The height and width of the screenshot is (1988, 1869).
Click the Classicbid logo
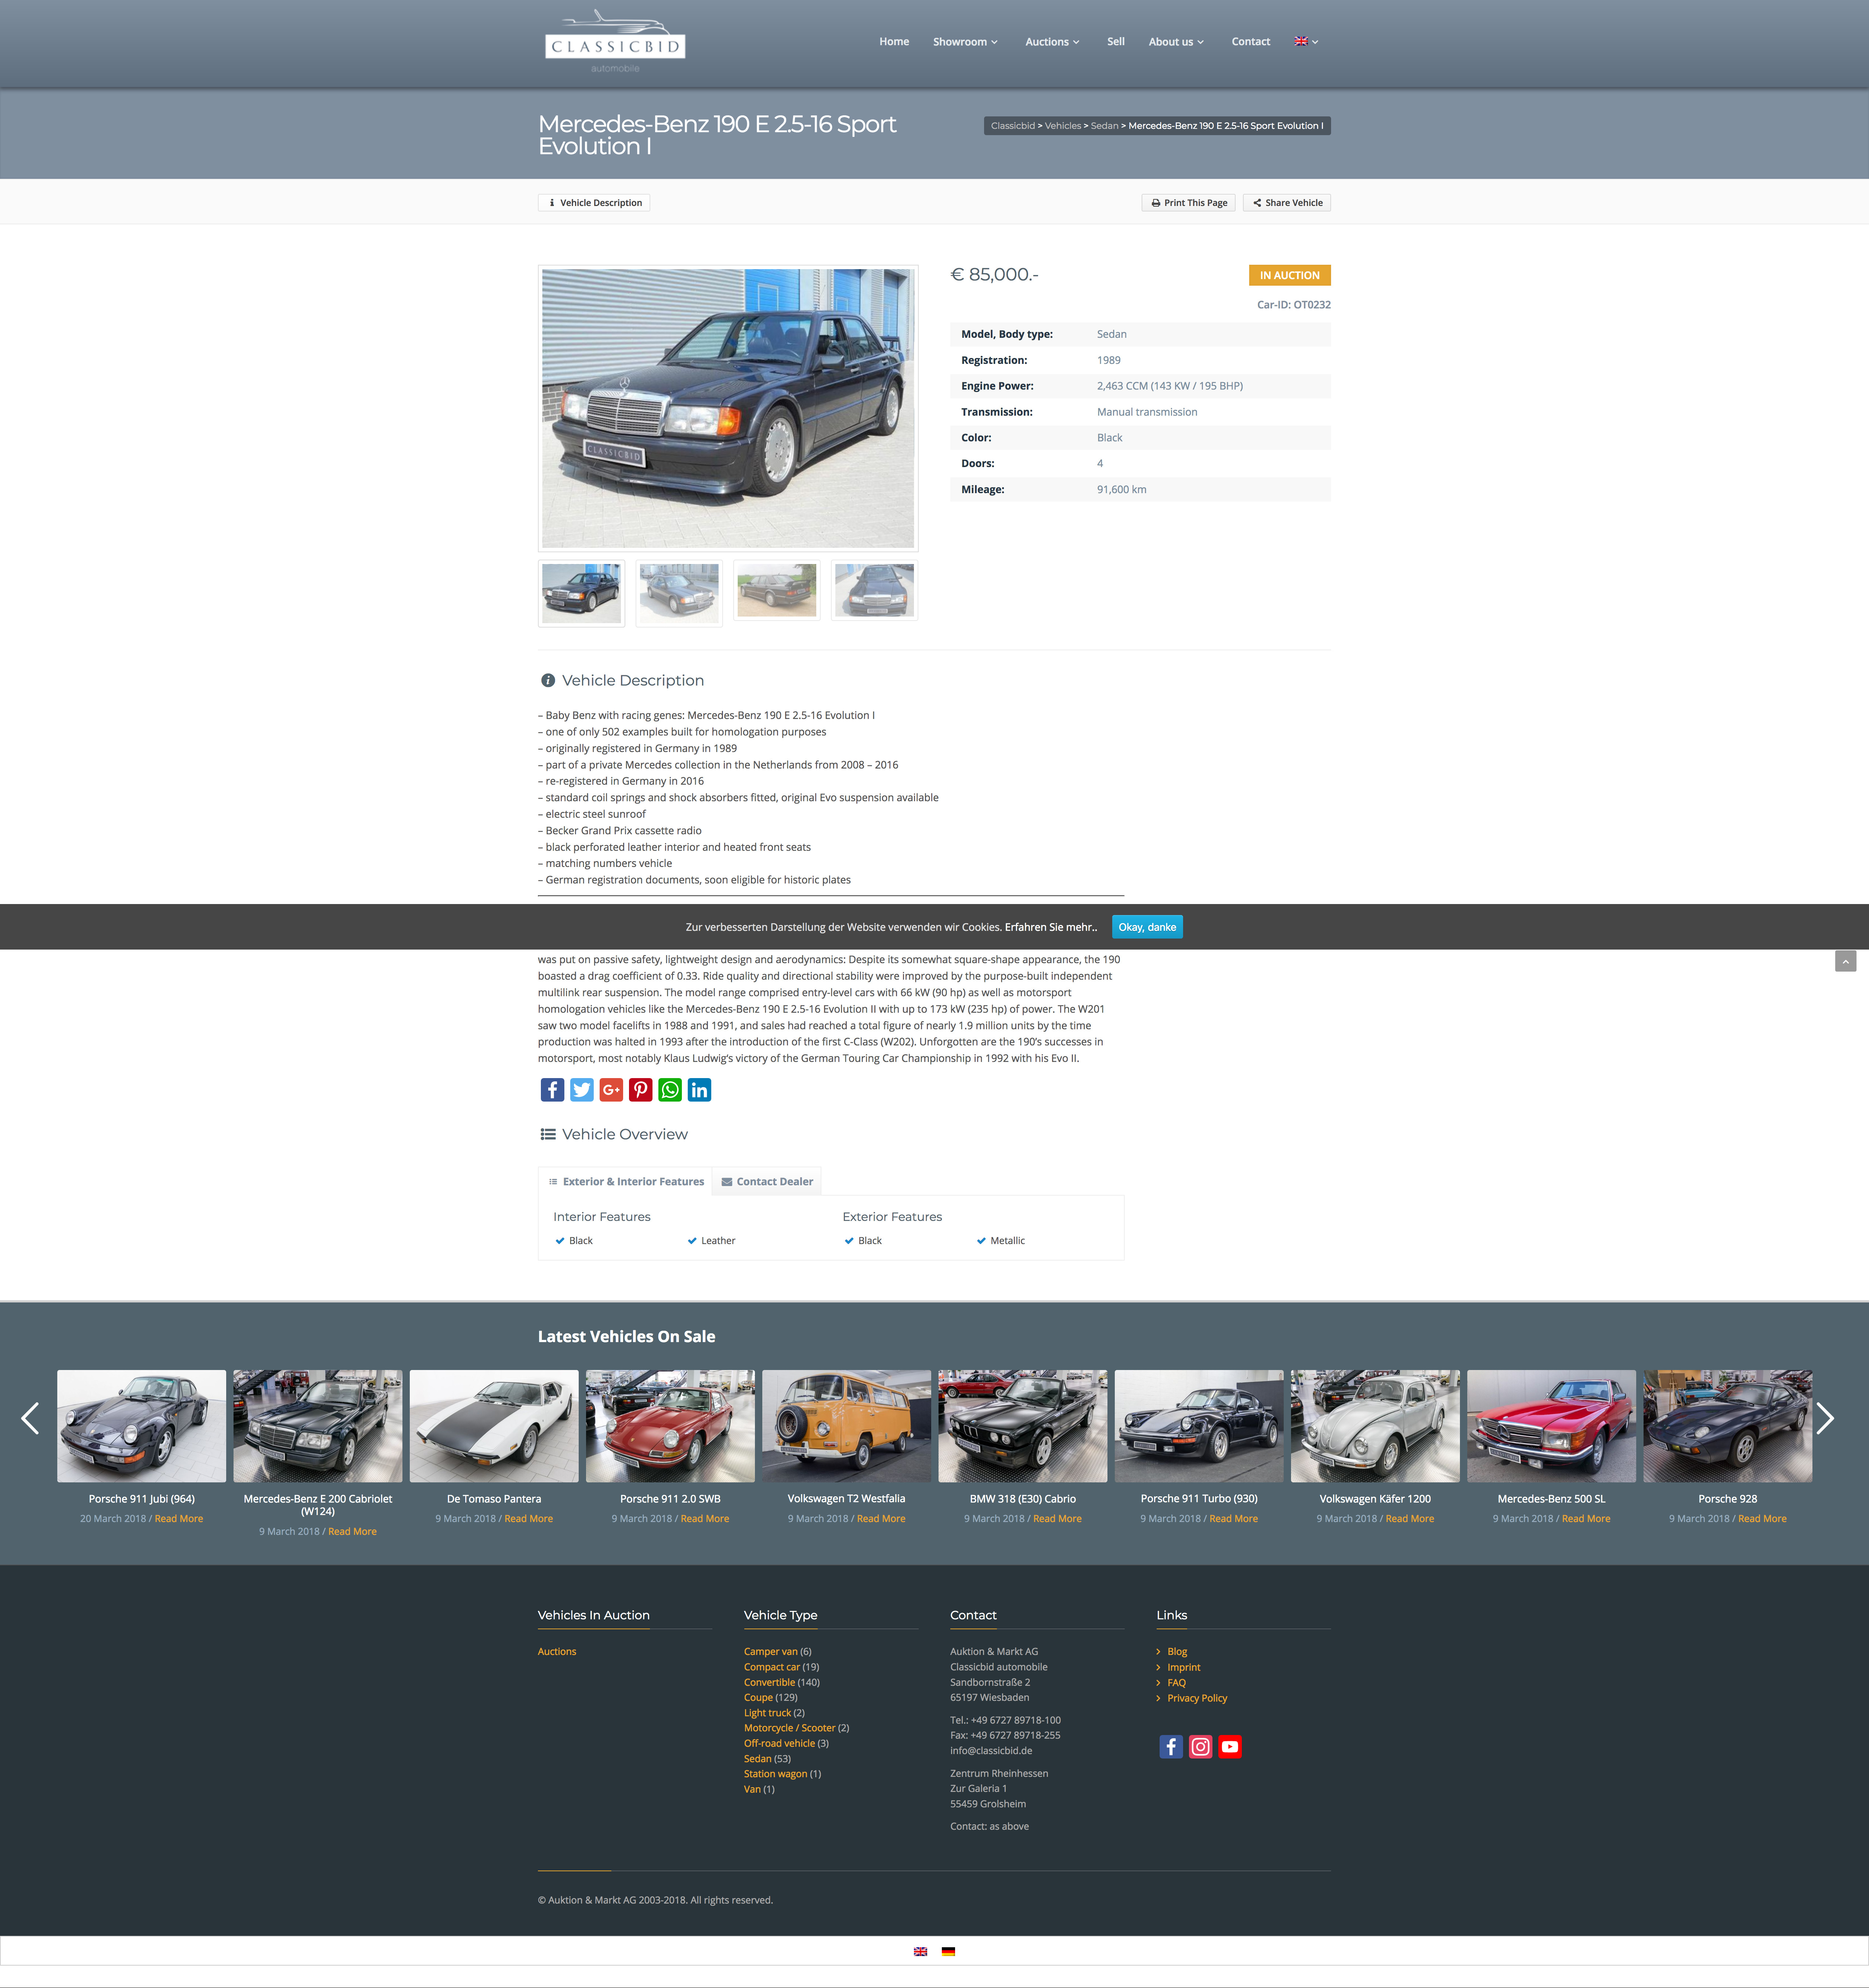point(615,41)
